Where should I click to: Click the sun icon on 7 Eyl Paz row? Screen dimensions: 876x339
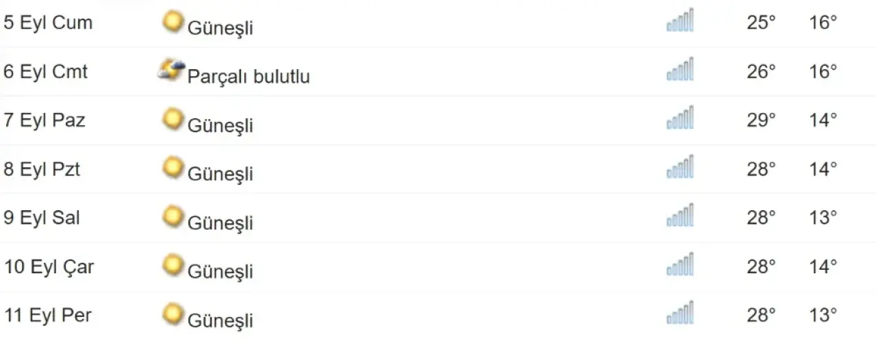tap(173, 119)
